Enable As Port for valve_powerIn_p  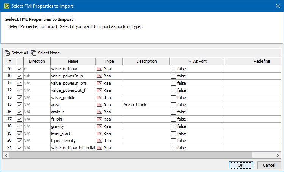174,76
